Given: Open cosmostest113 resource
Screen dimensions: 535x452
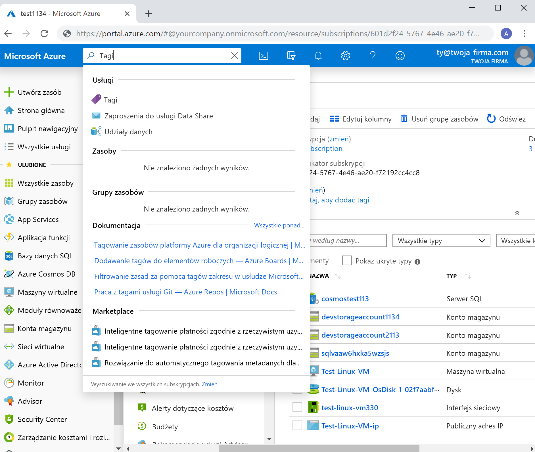Looking at the screenshot, I should [345, 299].
